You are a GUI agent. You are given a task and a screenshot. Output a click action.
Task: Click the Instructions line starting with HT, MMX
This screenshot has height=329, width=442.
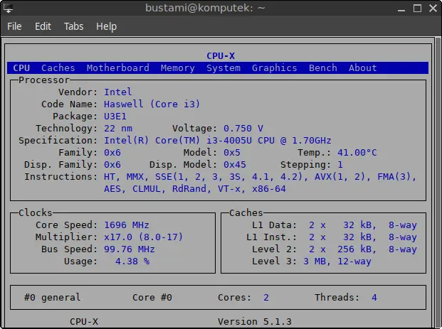click(261, 177)
